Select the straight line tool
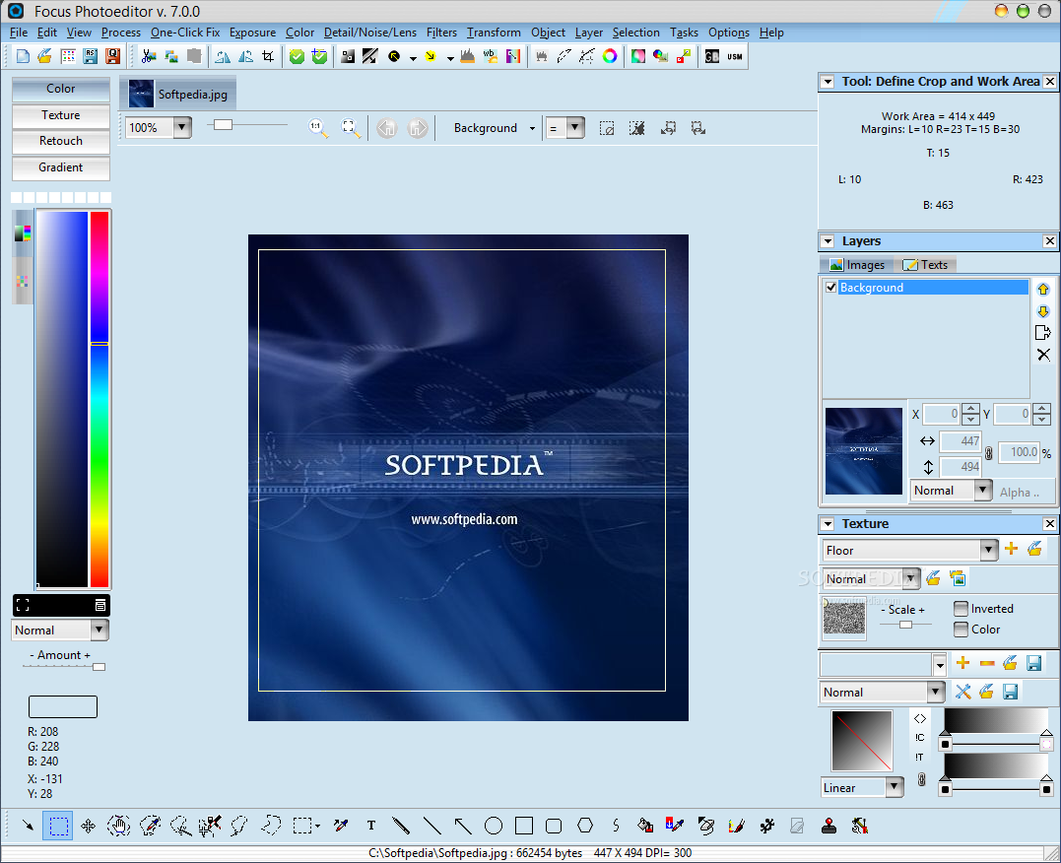The width and height of the screenshot is (1061, 863). tap(431, 826)
